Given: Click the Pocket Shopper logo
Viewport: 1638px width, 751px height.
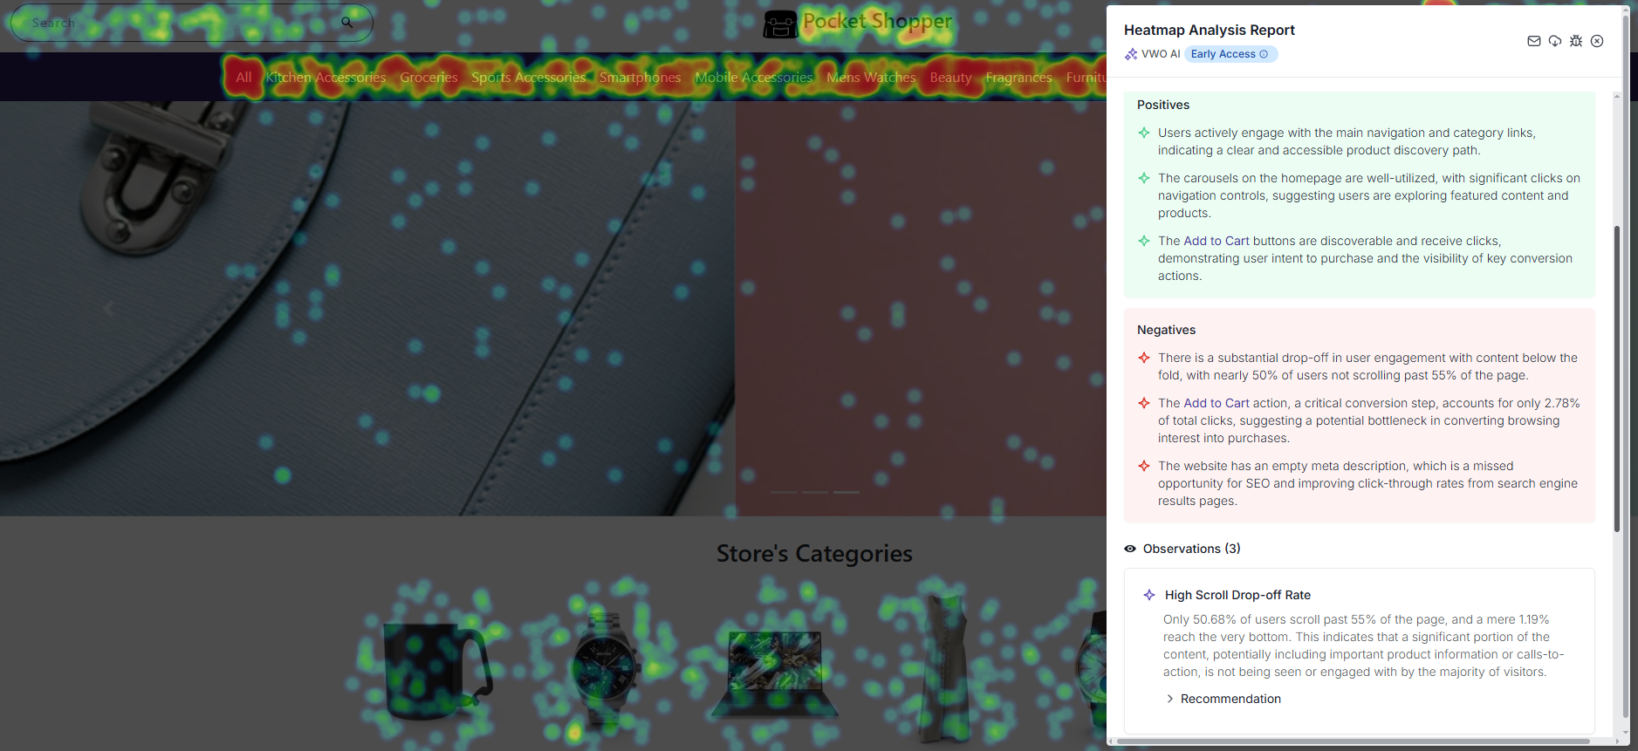Looking at the screenshot, I should pos(858,24).
